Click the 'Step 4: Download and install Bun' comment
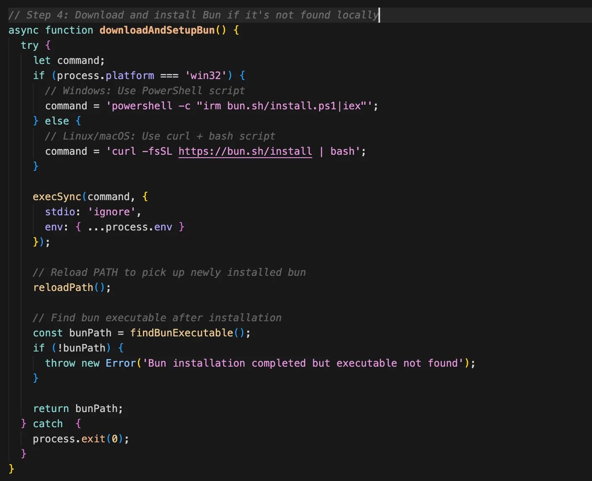The width and height of the screenshot is (592, 481). 193,15
